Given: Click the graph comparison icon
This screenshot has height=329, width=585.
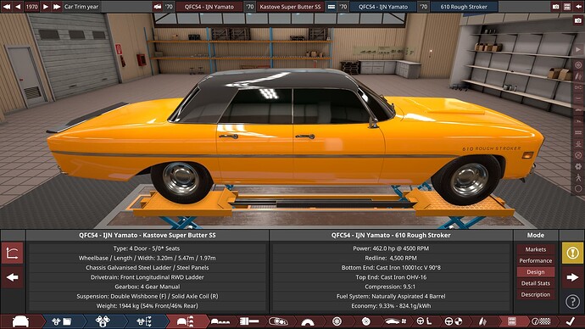Looking at the screenshot, I should [x=13, y=254].
